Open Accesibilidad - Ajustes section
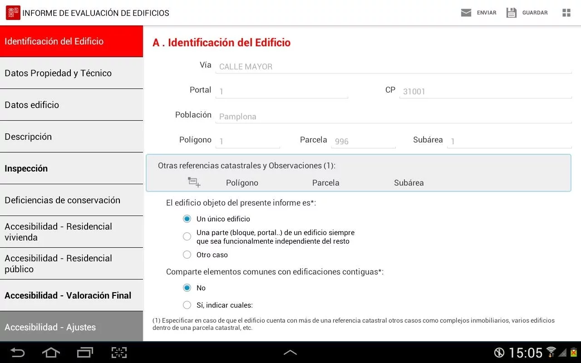This screenshot has height=363, width=581. click(71, 327)
